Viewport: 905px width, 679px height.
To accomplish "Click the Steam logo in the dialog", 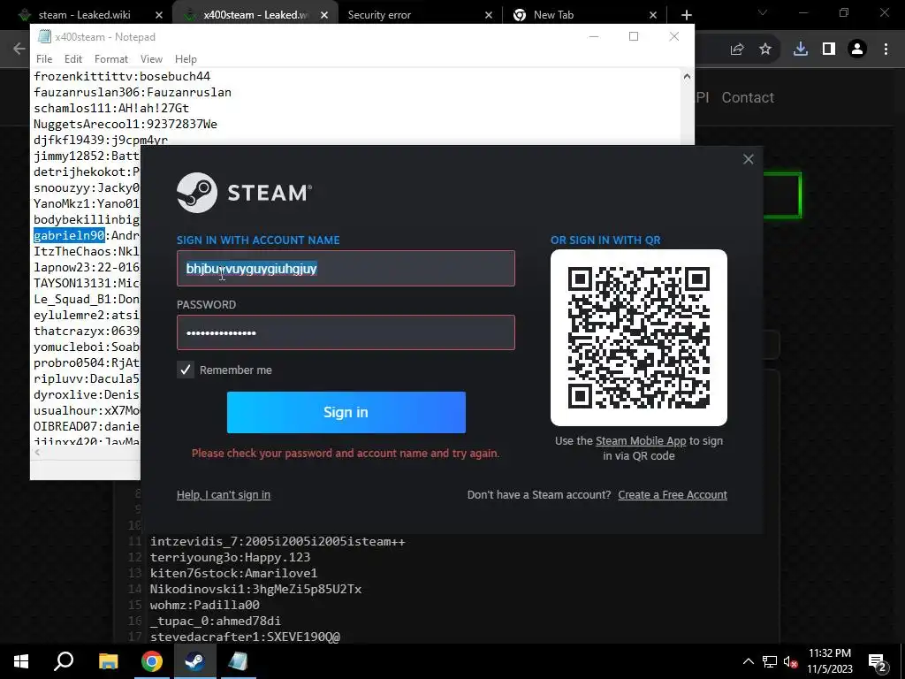I will click(x=245, y=192).
